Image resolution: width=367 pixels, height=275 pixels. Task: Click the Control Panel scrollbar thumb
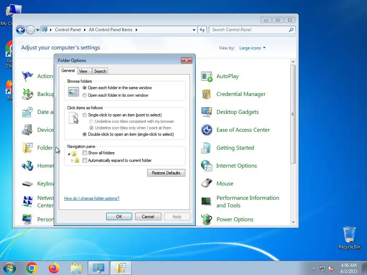[293, 114]
